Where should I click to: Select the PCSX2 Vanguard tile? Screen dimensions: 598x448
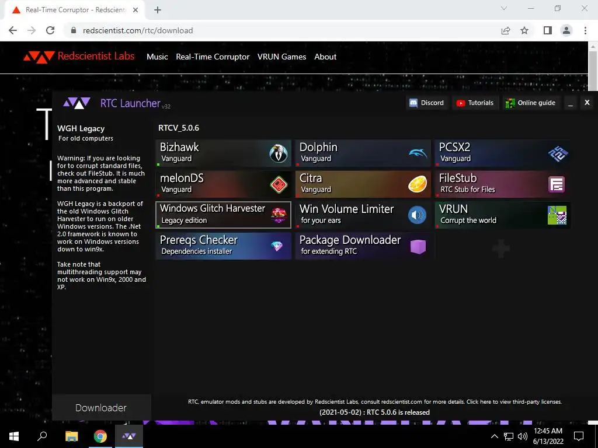(x=503, y=153)
